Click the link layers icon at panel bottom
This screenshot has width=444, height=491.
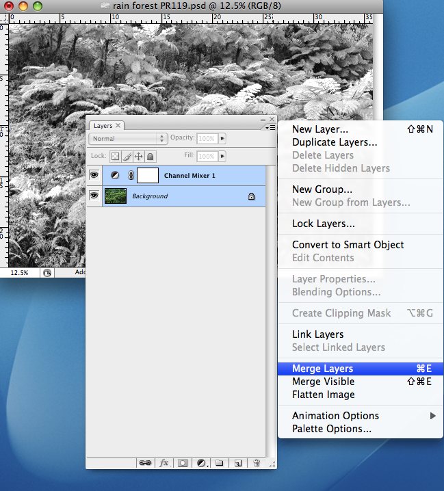pyautogui.click(x=145, y=463)
